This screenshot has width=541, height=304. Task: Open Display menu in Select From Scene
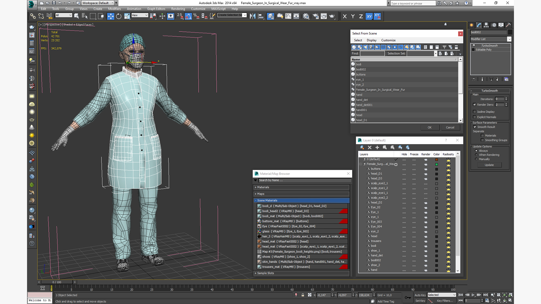[371, 40]
